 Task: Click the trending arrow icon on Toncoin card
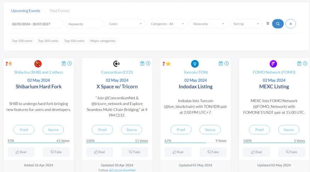[163, 64]
